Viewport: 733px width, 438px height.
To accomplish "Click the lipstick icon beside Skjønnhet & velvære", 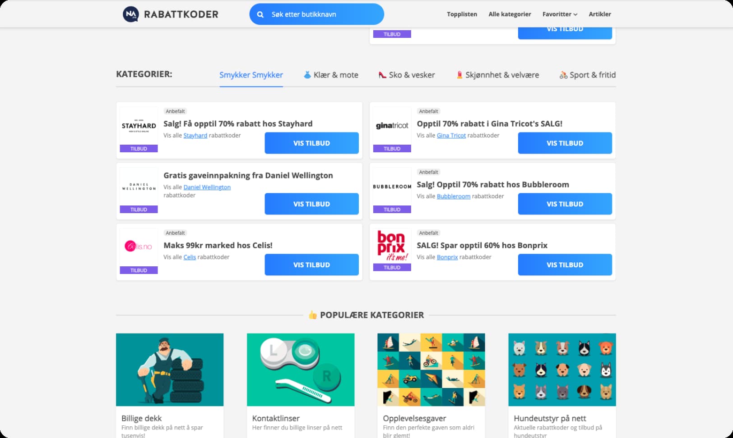I will (x=459, y=75).
